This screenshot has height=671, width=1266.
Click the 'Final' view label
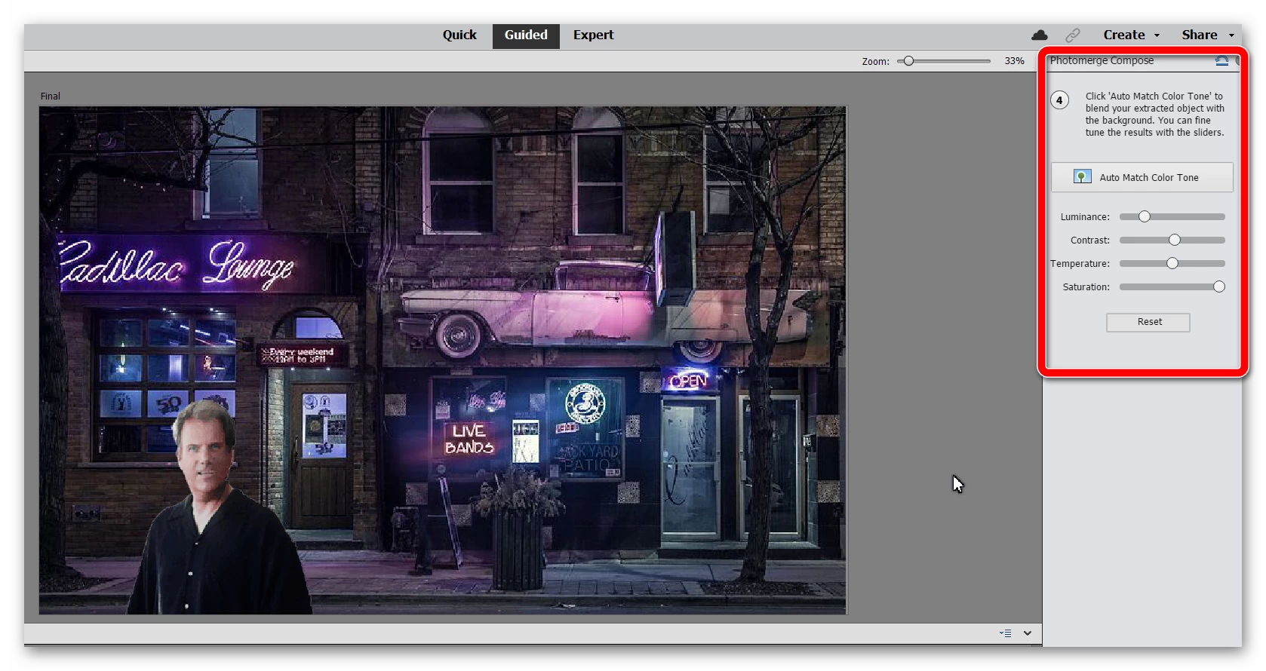tap(51, 97)
